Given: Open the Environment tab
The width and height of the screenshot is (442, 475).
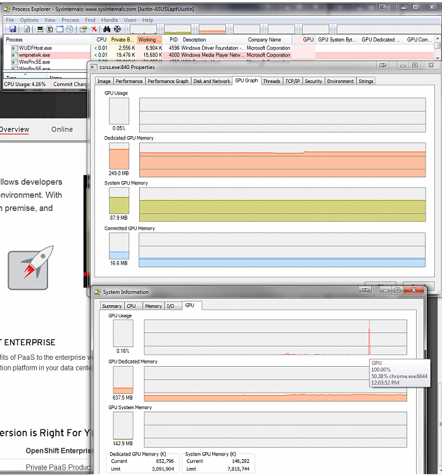Looking at the screenshot, I should point(340,81).
